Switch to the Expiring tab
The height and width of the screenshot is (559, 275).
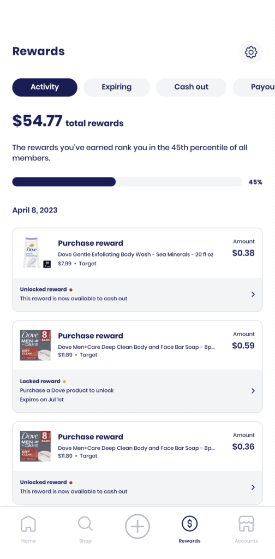coord(116,87)
